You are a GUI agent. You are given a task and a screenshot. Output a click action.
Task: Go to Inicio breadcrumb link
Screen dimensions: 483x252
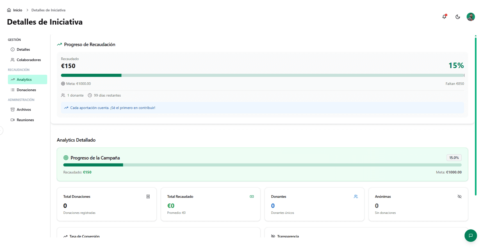(17, 10)
